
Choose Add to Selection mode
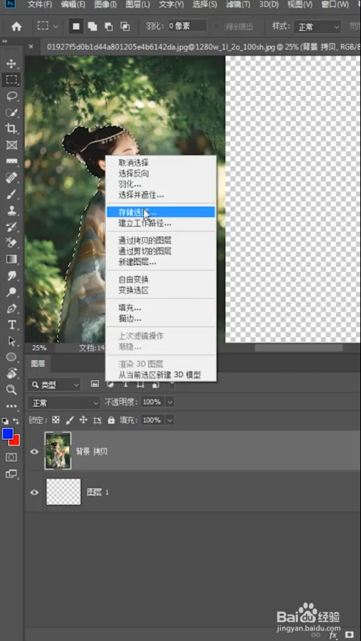92,26
